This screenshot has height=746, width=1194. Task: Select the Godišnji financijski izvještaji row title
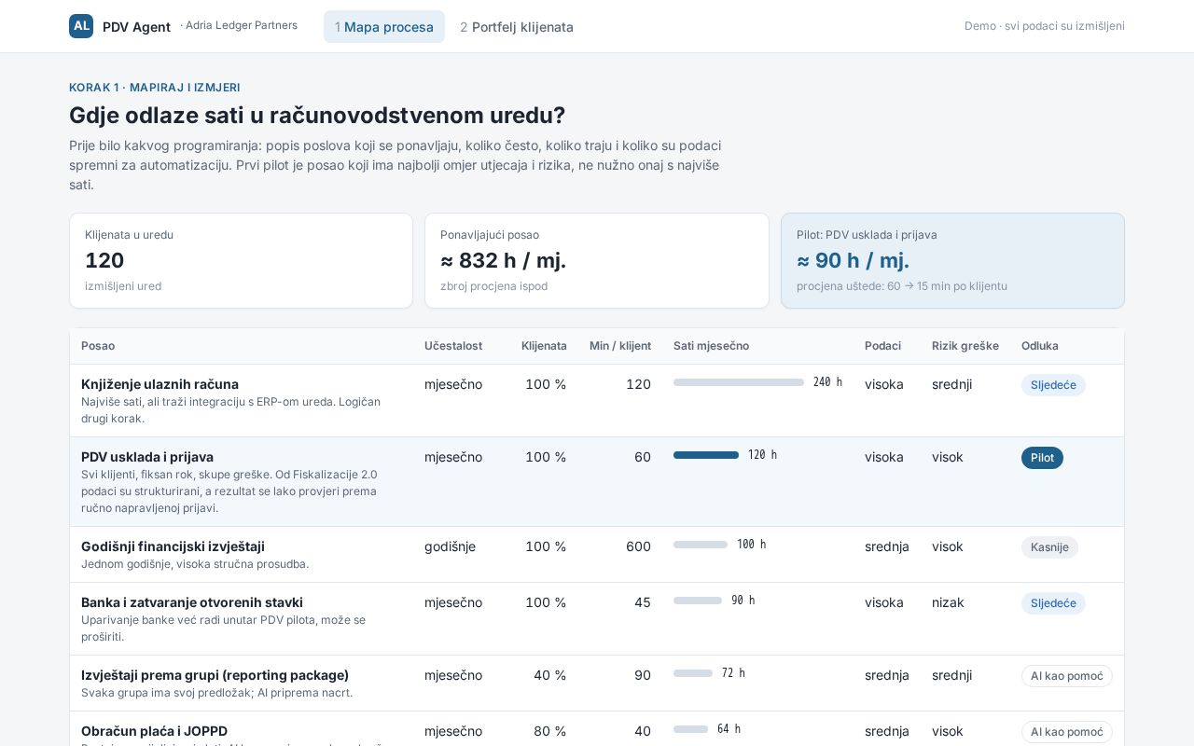173,546
